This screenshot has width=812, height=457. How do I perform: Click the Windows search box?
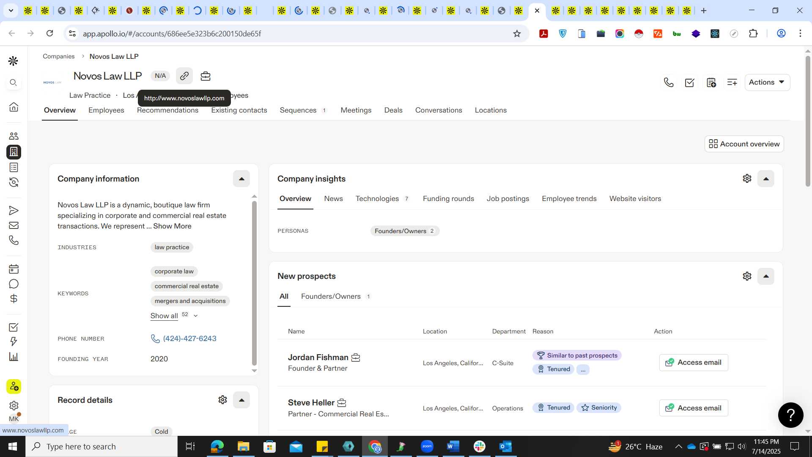pyautogui.click(x=101, y=446)
